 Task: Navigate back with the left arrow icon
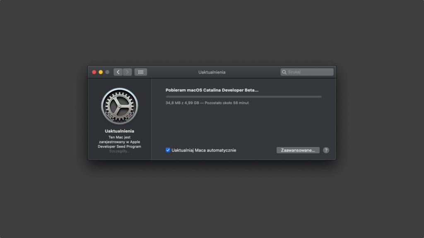click(118, 72)
